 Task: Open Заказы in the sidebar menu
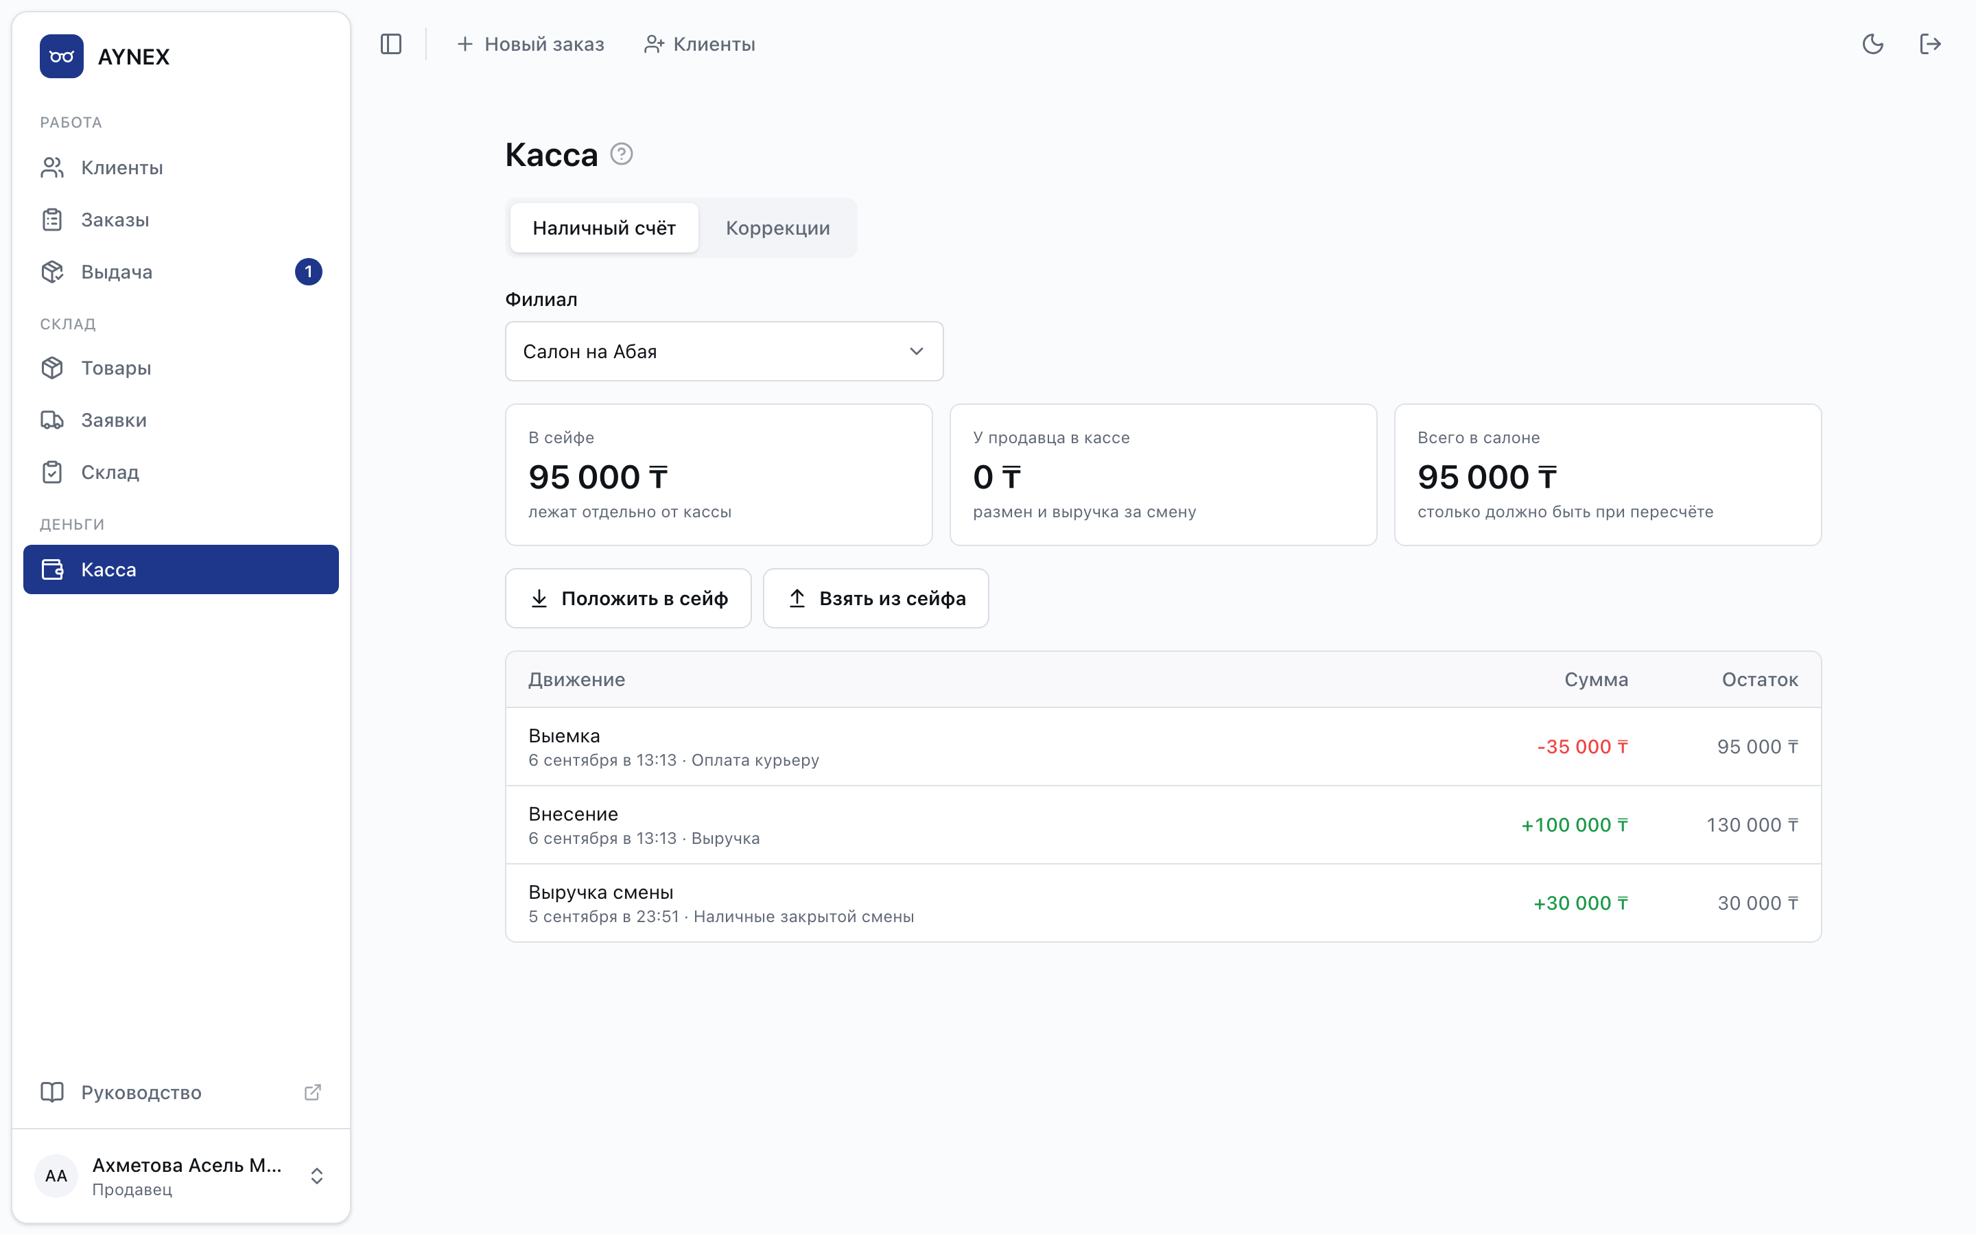point(181,220)
